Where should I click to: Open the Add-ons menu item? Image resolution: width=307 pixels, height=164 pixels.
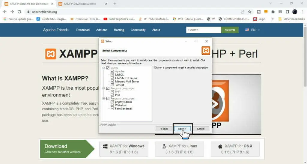[x=102, y=30]
